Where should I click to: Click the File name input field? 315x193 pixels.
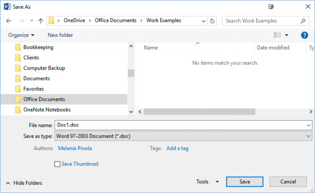(x=181, y=125)
